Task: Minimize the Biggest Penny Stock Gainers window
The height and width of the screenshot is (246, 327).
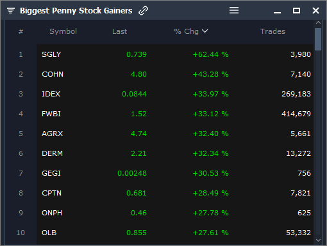Action: 277,12
